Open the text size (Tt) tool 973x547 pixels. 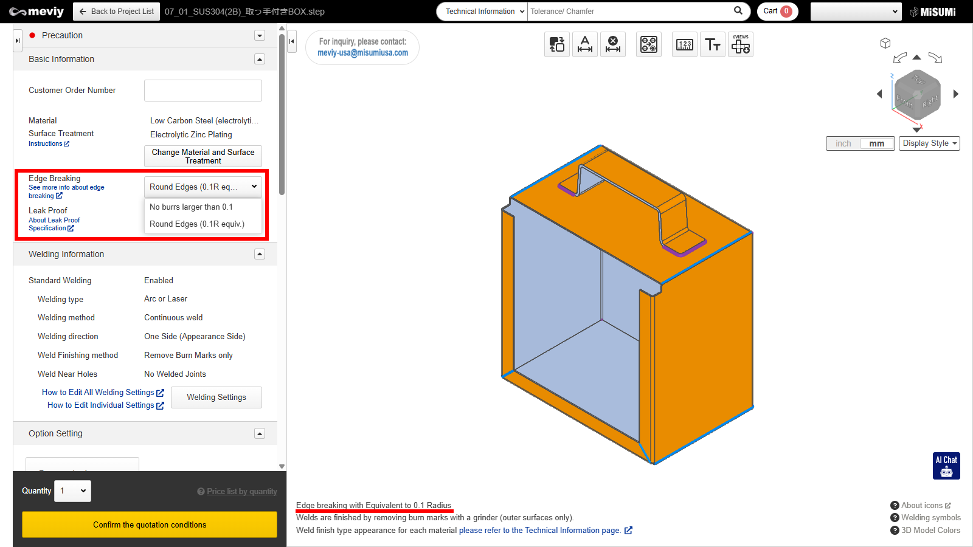(712, 44)
